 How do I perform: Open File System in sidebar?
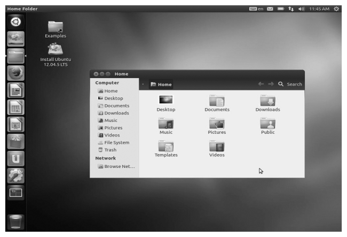pyautogui.click(x=115, y=142)
